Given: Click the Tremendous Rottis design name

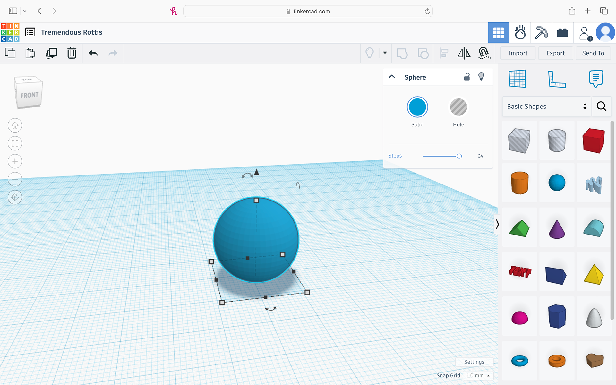Looking at the screenshot, I should tap(72, 32).
